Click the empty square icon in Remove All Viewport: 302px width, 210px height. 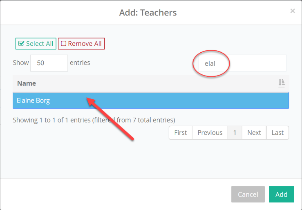click(64, 43)
